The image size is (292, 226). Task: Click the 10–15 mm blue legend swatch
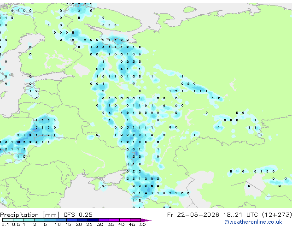(x=61, y=220)
